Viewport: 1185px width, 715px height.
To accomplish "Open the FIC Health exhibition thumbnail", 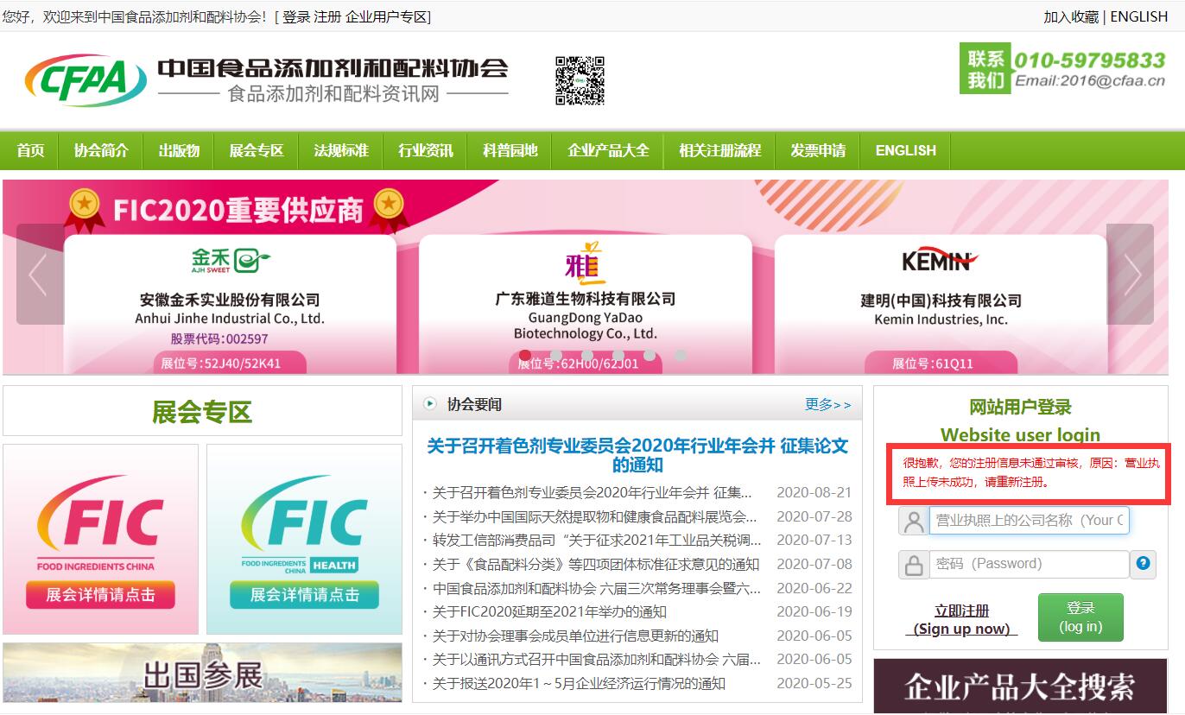I will point(304,539).
